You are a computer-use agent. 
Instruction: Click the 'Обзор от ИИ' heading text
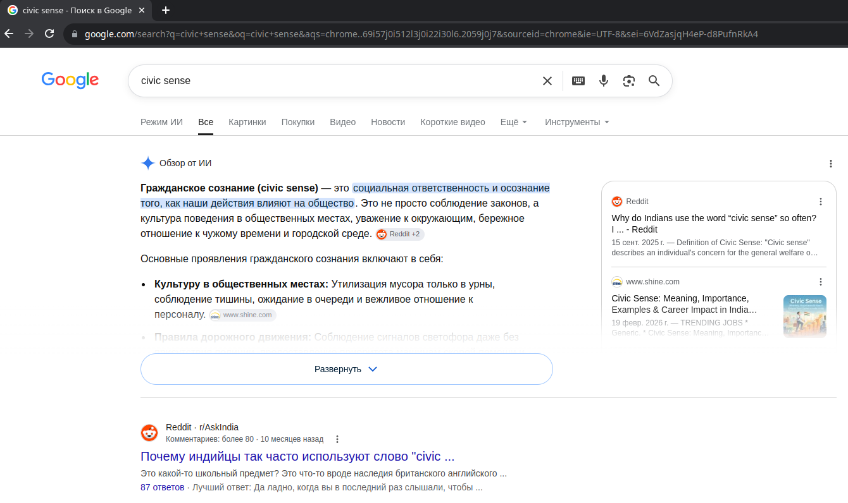185,164
